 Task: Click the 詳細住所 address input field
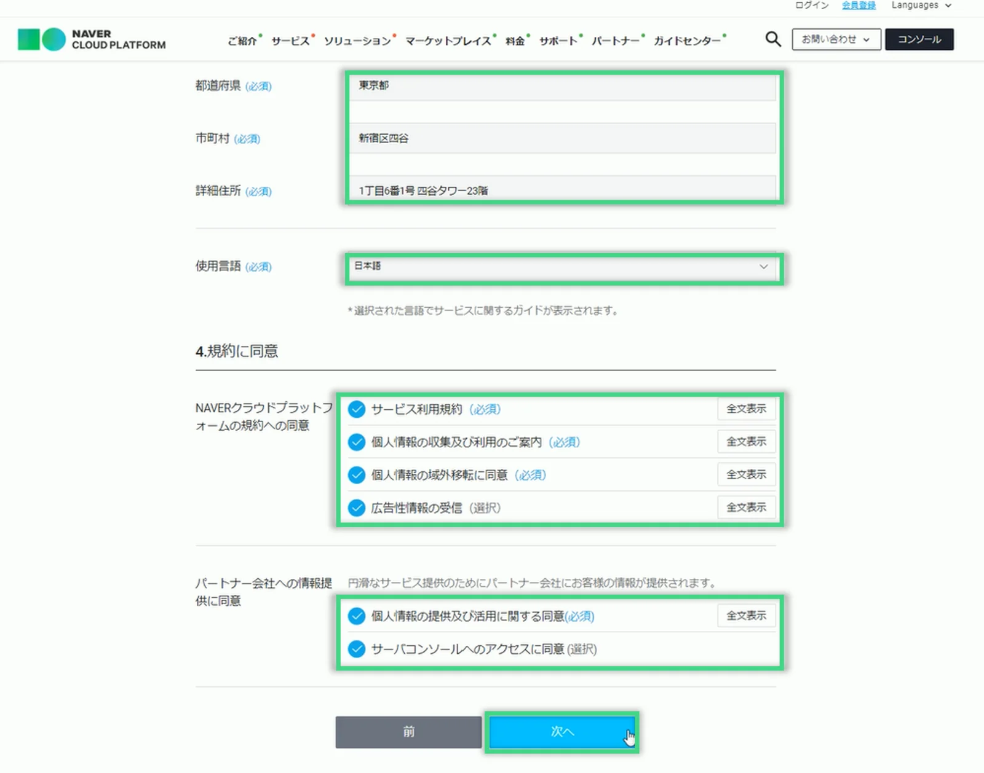pyautogui.click(x=562, y=190)
